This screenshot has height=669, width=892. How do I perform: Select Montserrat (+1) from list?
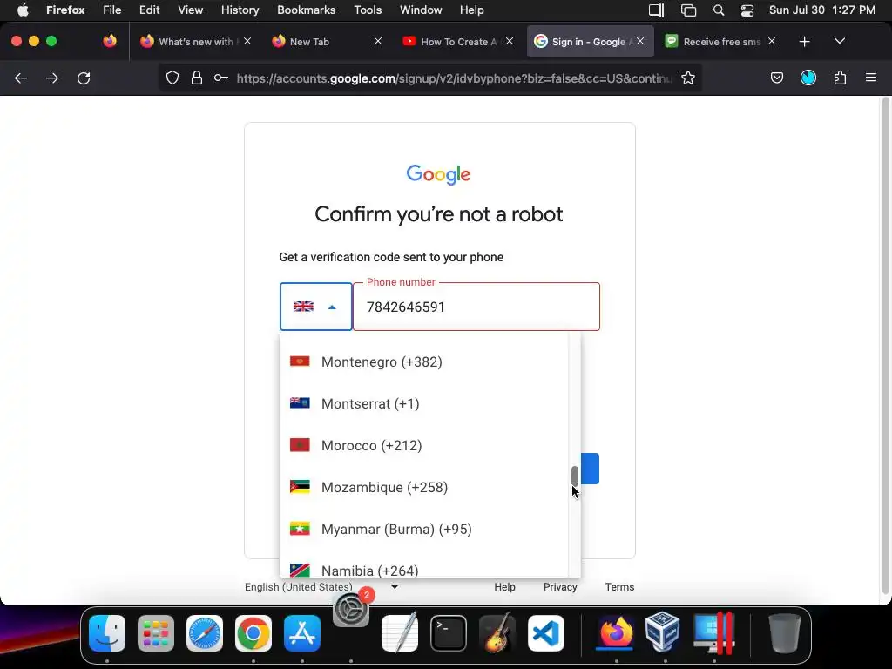coord(424,404)
